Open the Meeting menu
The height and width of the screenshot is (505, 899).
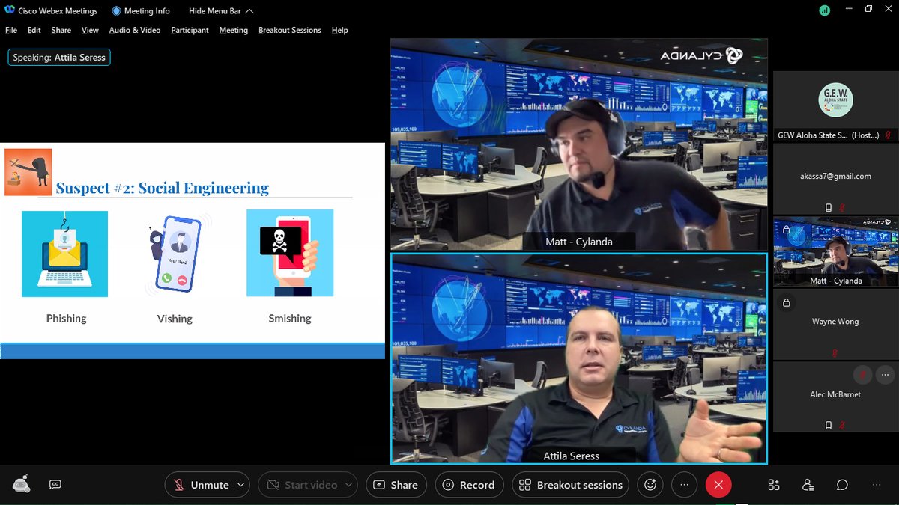pos(234,31)
